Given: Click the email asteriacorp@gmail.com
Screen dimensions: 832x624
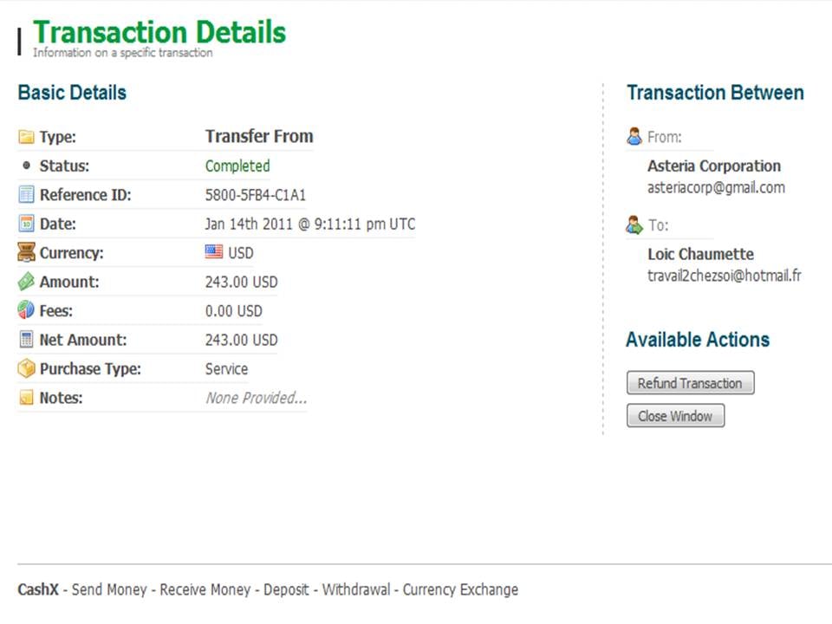Looking at the screenshot, I should (717, 188).
